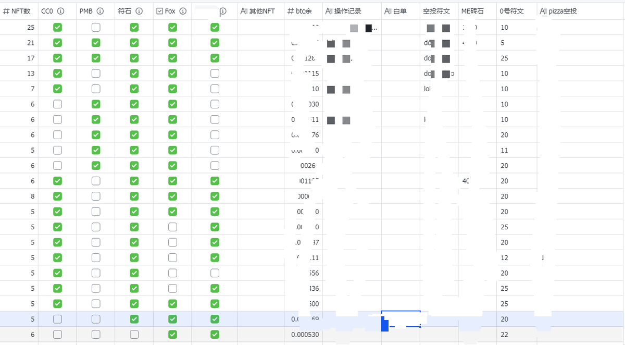
Task: Click the NFT数 cell showing 17
Action: [19, 58]
